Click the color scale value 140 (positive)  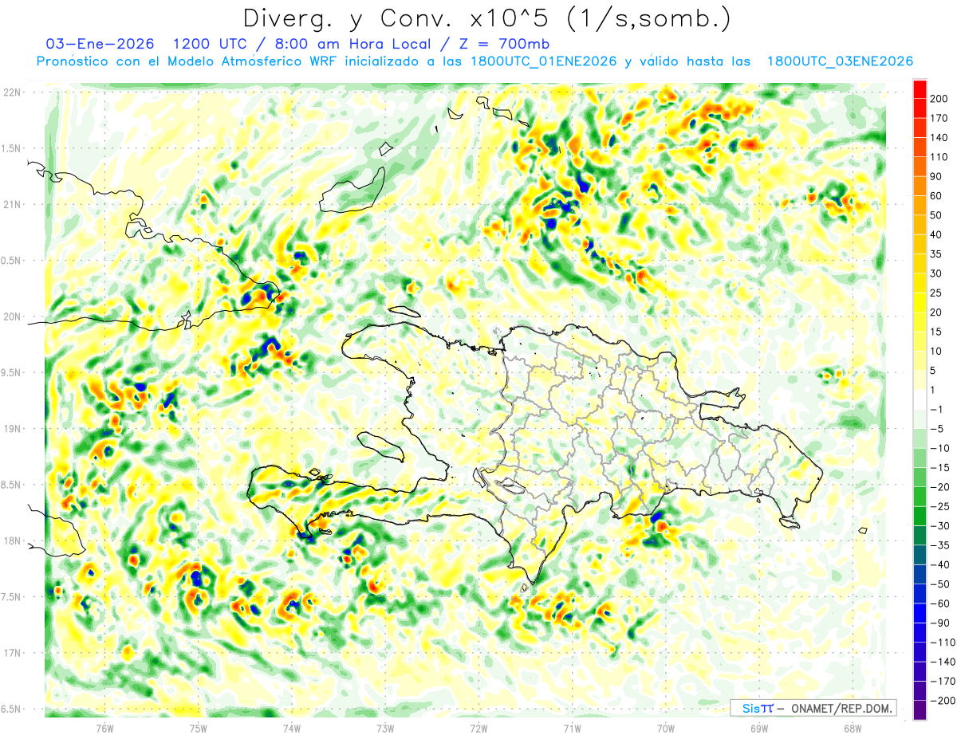point(939,138)
